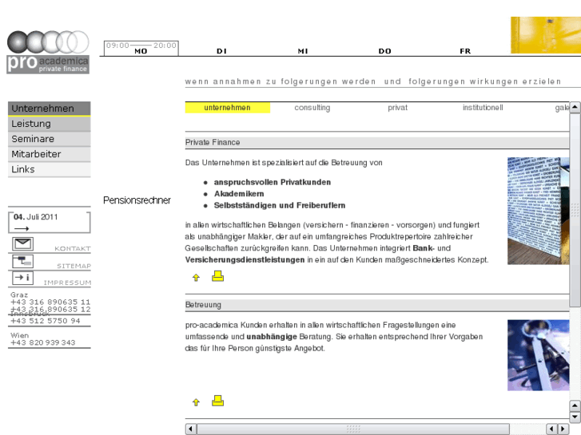Select the consulting tab
The image size is (581, 435).
312,108
